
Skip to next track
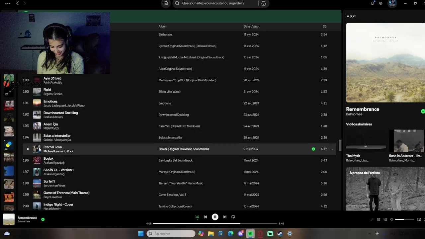[225, 217]
